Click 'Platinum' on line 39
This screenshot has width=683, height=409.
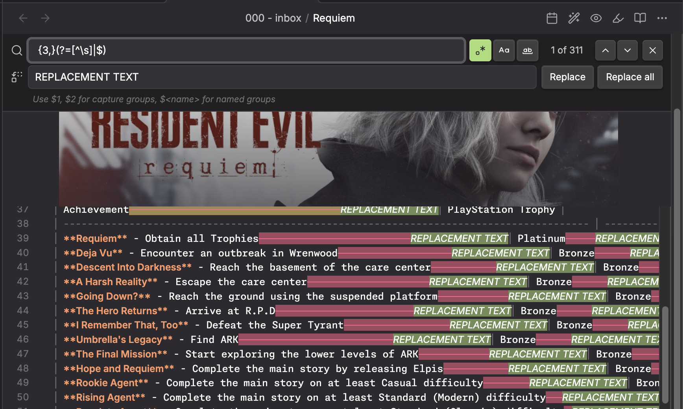541,238
